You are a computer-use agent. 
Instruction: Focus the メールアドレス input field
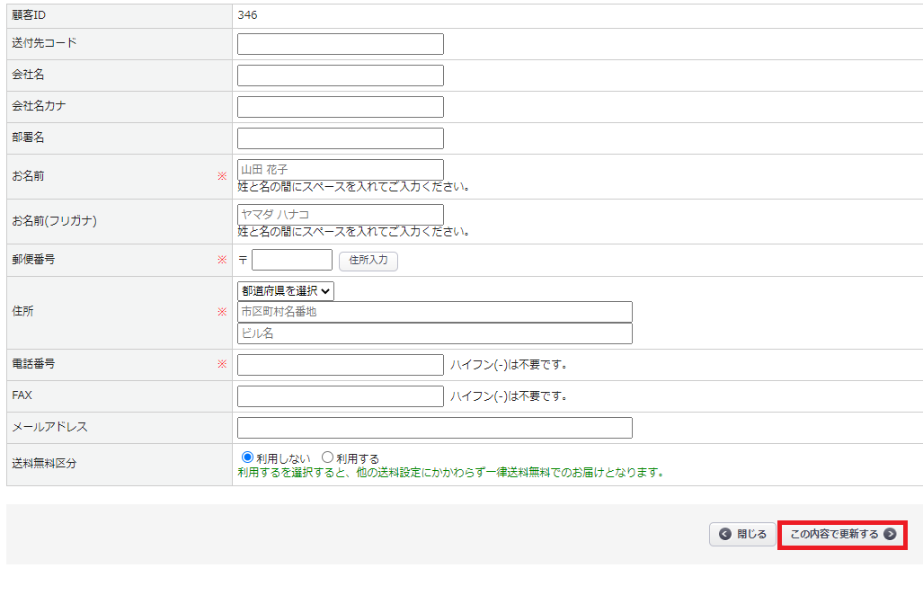click(434, 428)
